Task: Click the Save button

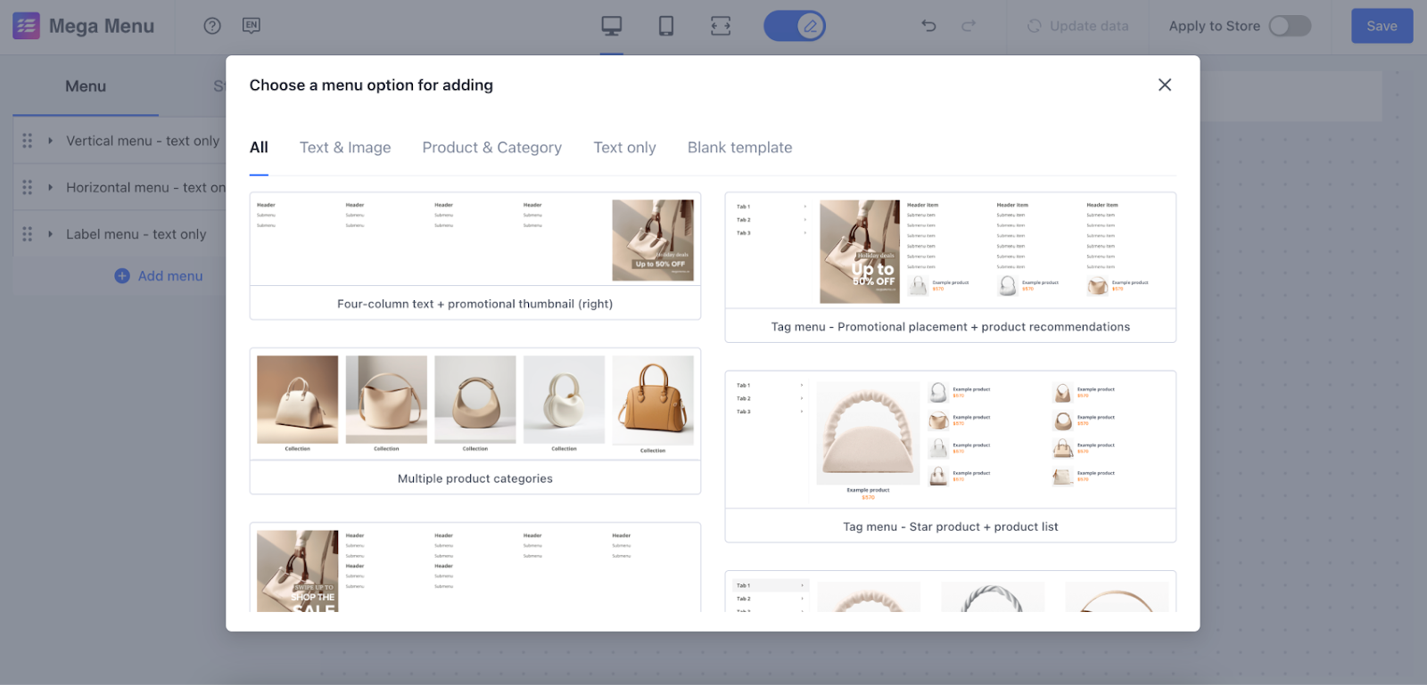Action: [x=1382, y=26]
